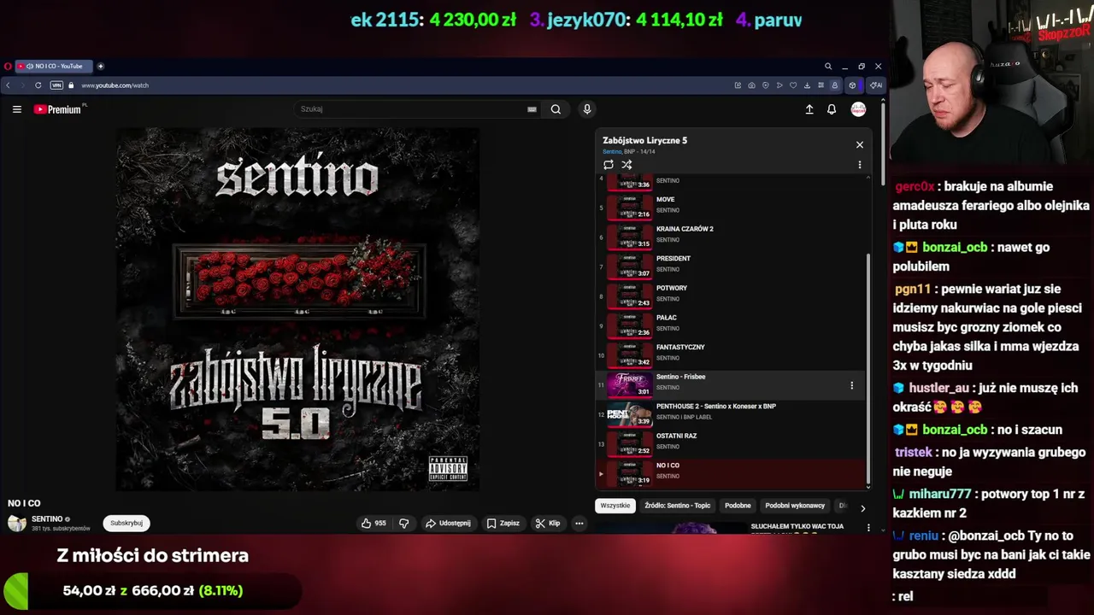The width and height of the screenshot is (1094, 615).
Task: Select the Podobne filter chip
Action: (738, 506)
